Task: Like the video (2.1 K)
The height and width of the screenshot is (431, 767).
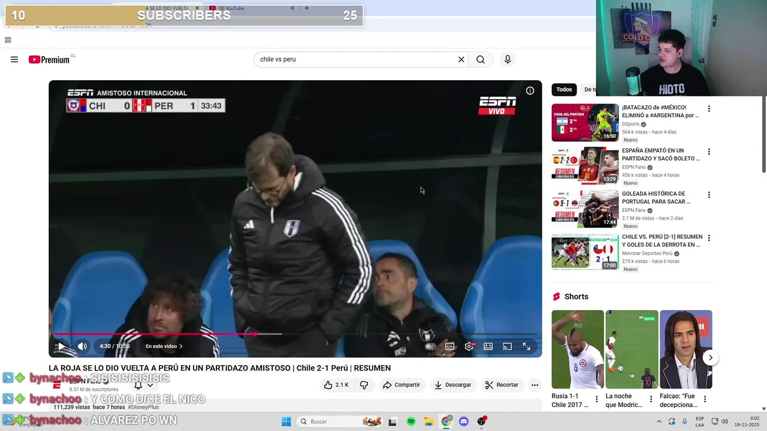Action: point(336,385)
